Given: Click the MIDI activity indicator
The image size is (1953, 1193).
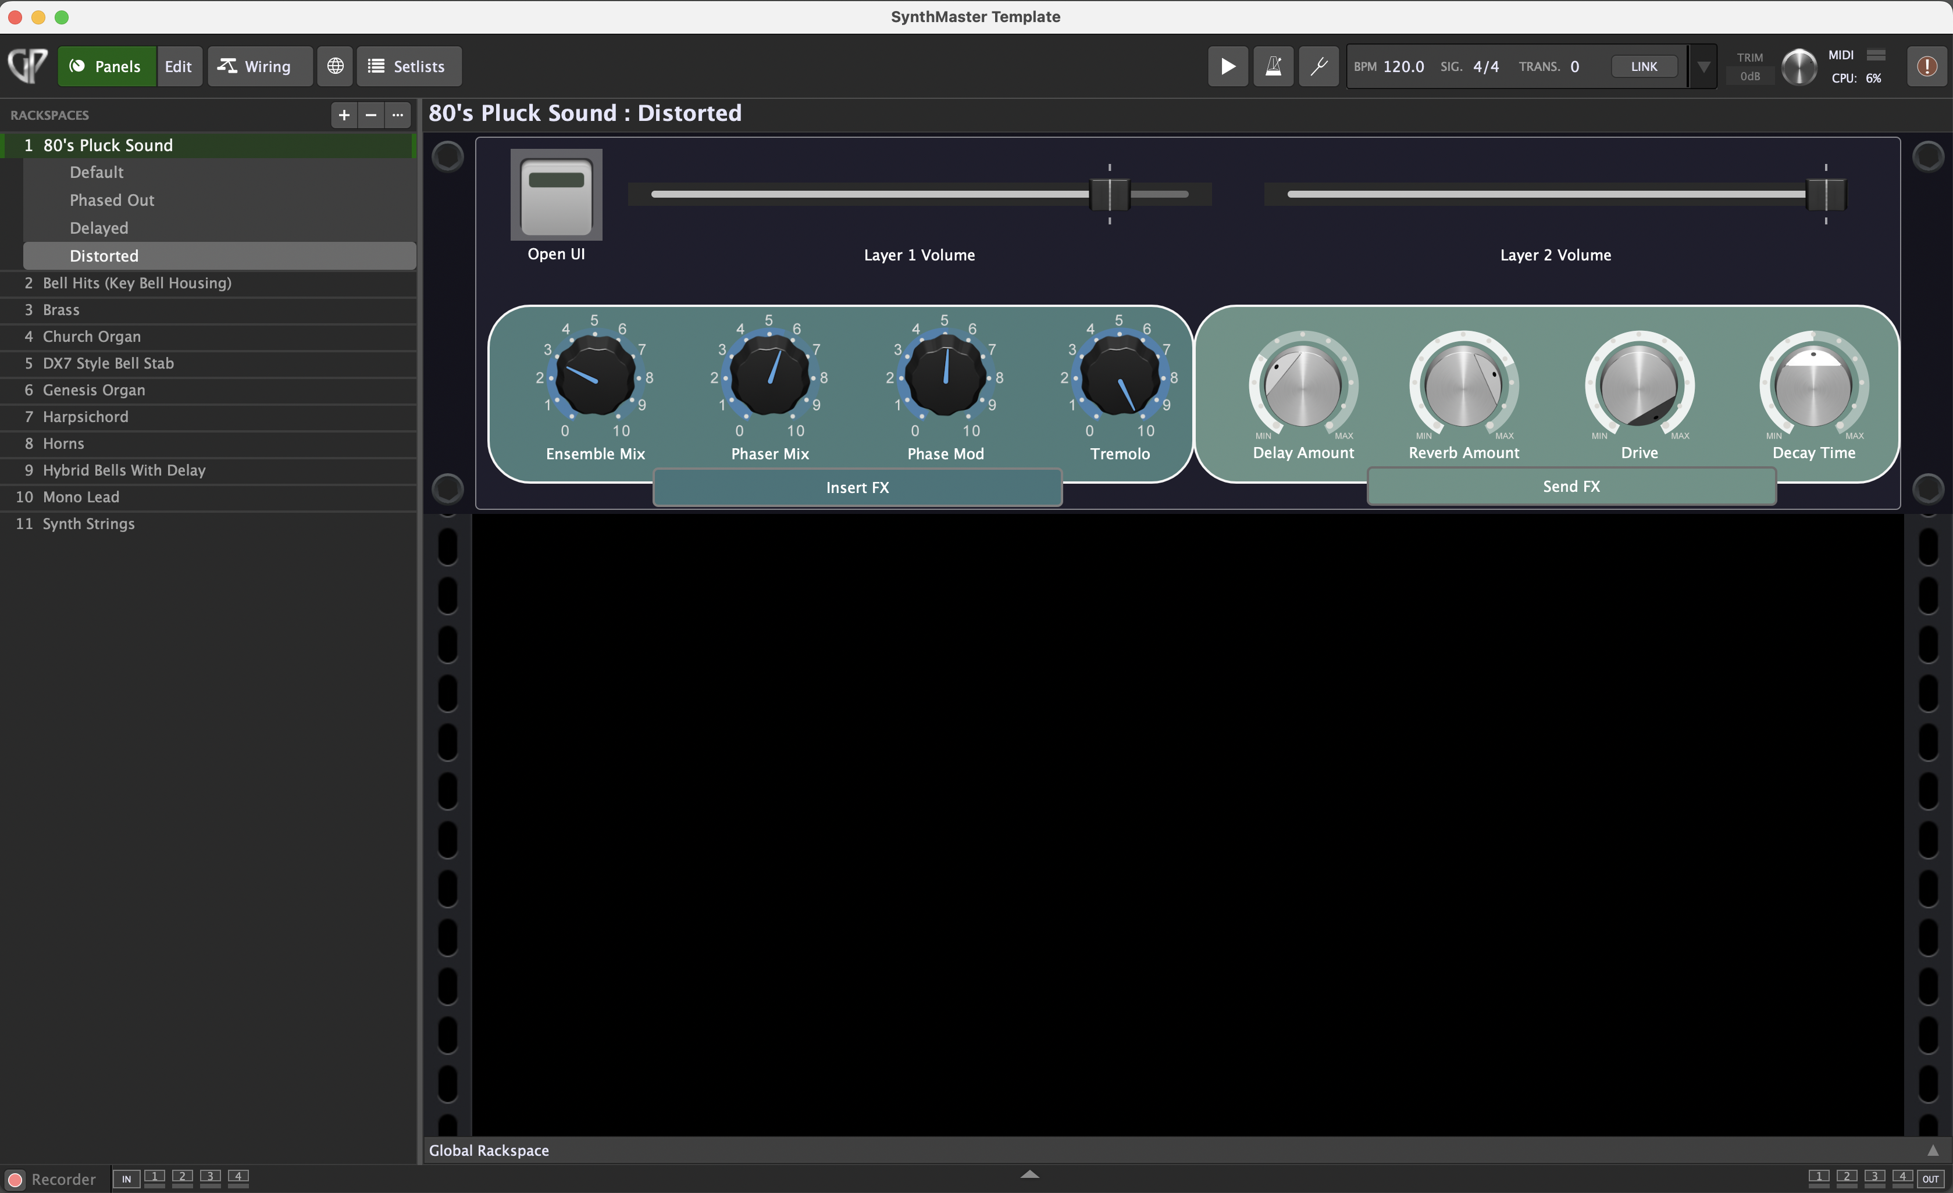Looking at the screenshot, I should tap(1876, 55).
